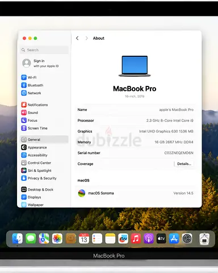Open Displays settings in the sidebar
218x273 pixels.
click(31, 197)
